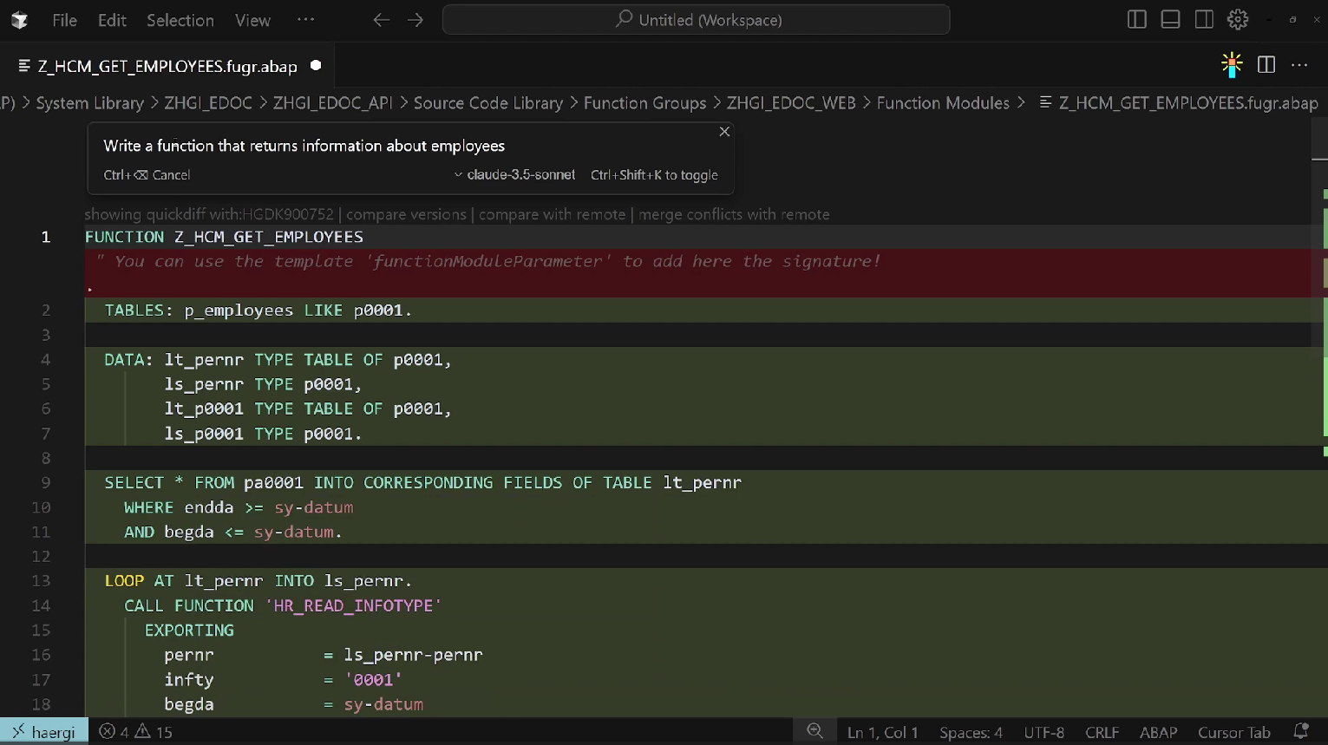Toggle the primary sidebar layout icon

(x=1137, y=20)
